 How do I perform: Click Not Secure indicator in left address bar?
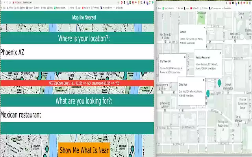click(17, 2)
